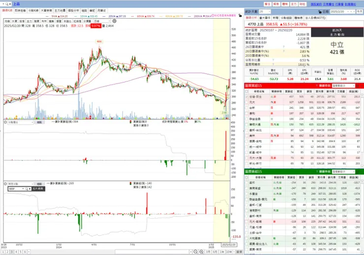The image size is (364, 255).
Task: Click the 報表 button in the top bar
Action: click(276, 4)
